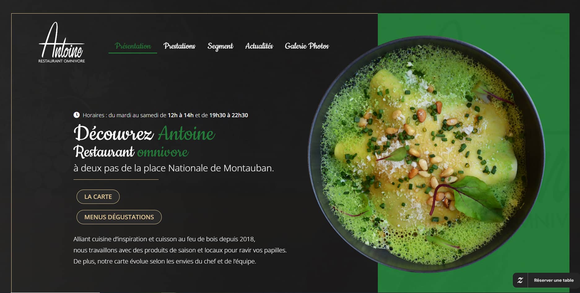Image resolution: width=580 pixels, height=293 pixels.
Task: Open the MENUS DÉGUSTATIONS button
Action: click(x=119, y=217)
